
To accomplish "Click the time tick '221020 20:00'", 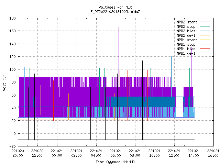I will 18,153.
